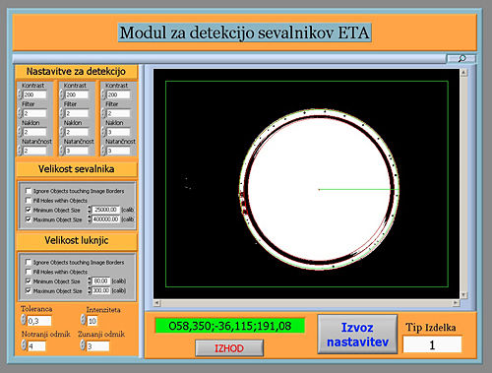Click the Toleranca stepper arrows
Screen dimensions: 492x373
[24, 320]
